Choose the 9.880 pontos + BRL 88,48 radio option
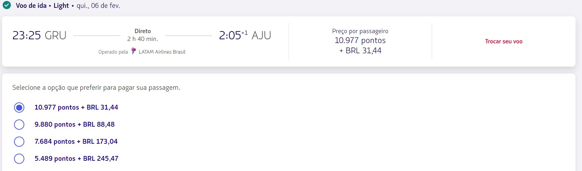 (19, 125)
